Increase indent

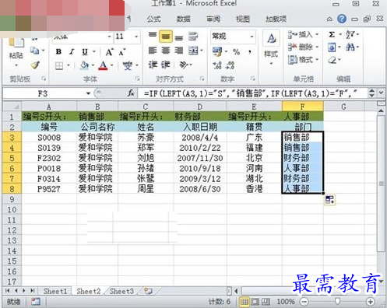[166, 65]
